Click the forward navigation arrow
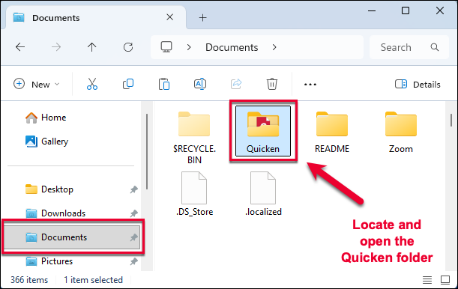The image size is (458, 289). click(55, 47)
